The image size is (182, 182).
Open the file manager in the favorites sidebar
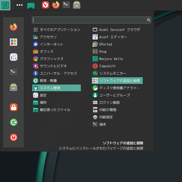tap(14, 87)
